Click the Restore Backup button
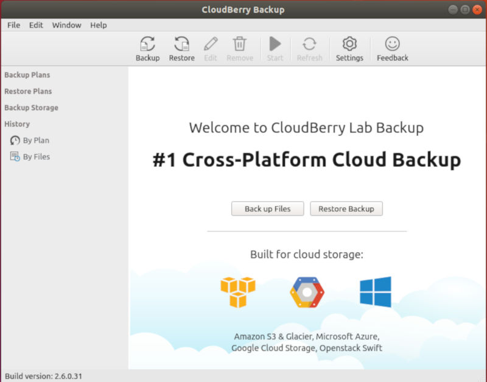The height and width of the screenshot is (382, 487). [346, 208]
